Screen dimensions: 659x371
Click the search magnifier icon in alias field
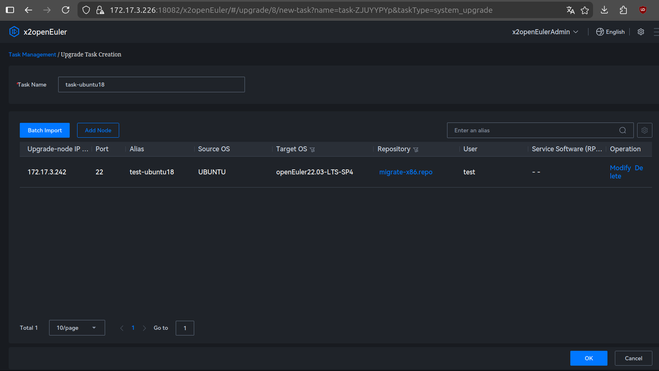[622, 130]
